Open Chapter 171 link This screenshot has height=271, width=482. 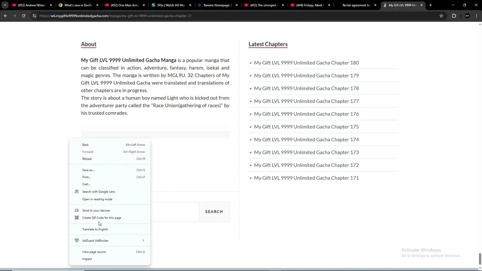point(306,178)
